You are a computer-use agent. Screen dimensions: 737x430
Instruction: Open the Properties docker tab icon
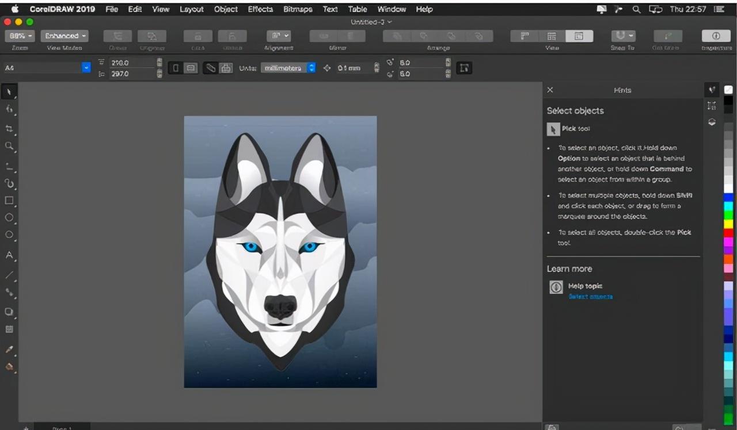point(712,106)
